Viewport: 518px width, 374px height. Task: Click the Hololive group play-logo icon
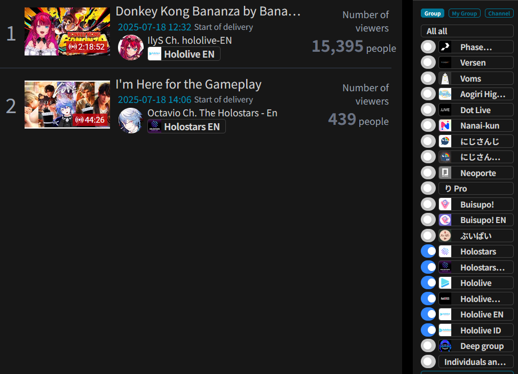point(445,283)
